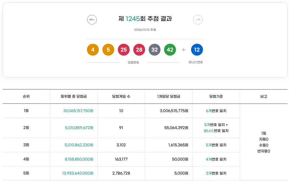Click winning game count 91
Image resolution: width=289 pixels, height=182 pixels.
121,128
